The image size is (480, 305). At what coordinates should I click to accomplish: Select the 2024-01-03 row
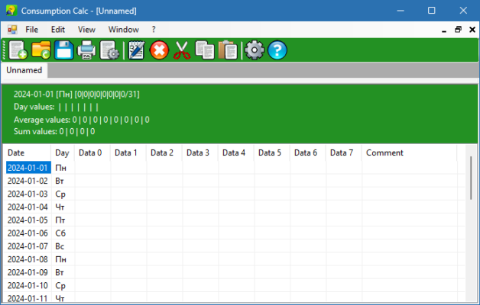[235, 194]
